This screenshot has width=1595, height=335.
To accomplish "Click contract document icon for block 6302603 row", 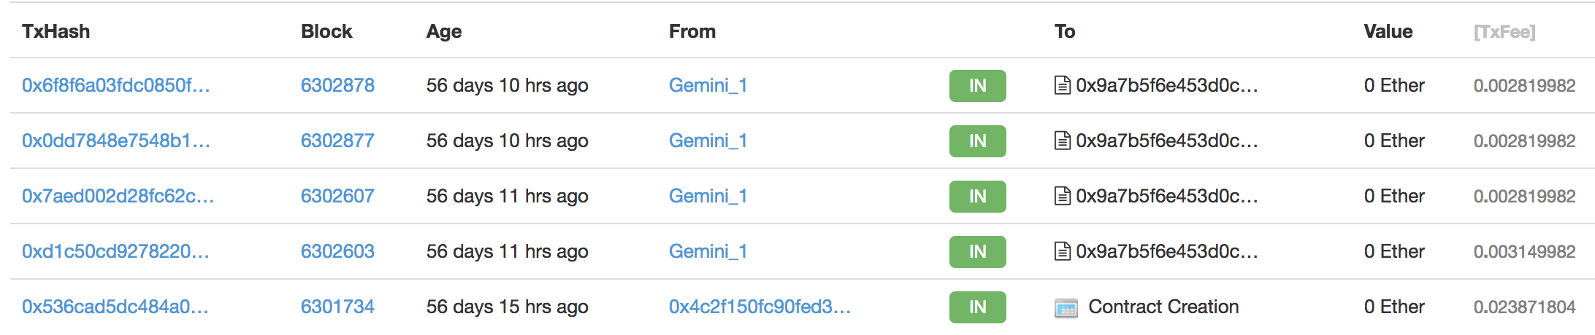I will pos(1063,252).
